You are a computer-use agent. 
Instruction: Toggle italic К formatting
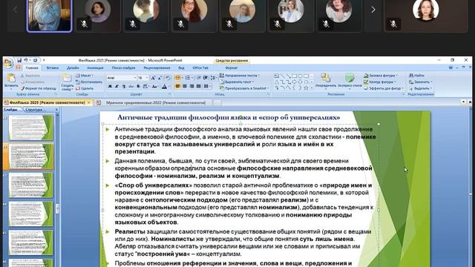coord(117,86)
